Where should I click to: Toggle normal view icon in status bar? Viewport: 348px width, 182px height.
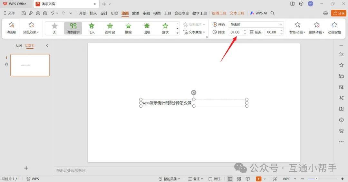[x=230, y=179]
